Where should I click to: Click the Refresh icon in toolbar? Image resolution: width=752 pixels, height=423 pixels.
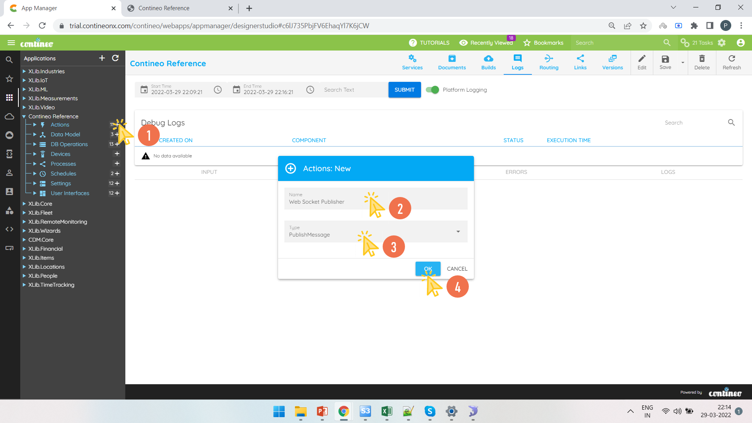[x=732, y=62]
